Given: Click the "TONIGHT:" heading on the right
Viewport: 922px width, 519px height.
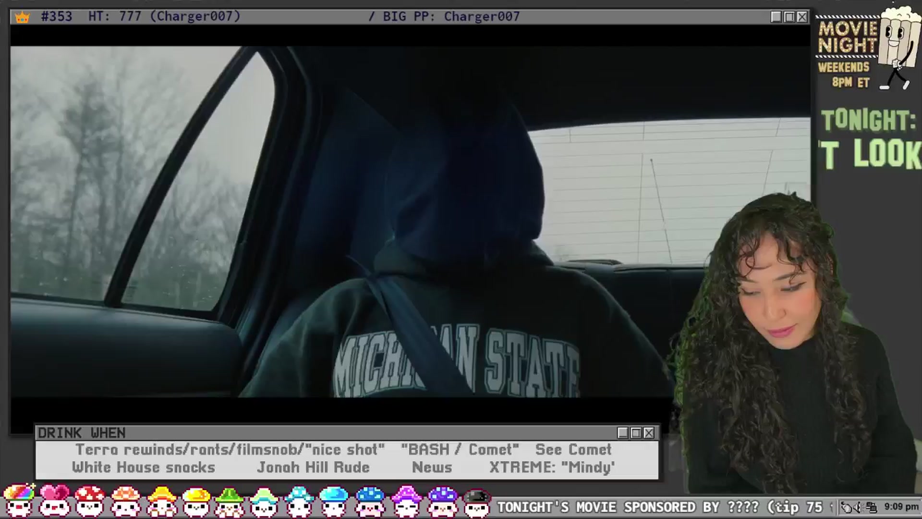Looking at the screenshot, I should coord(869,120).
